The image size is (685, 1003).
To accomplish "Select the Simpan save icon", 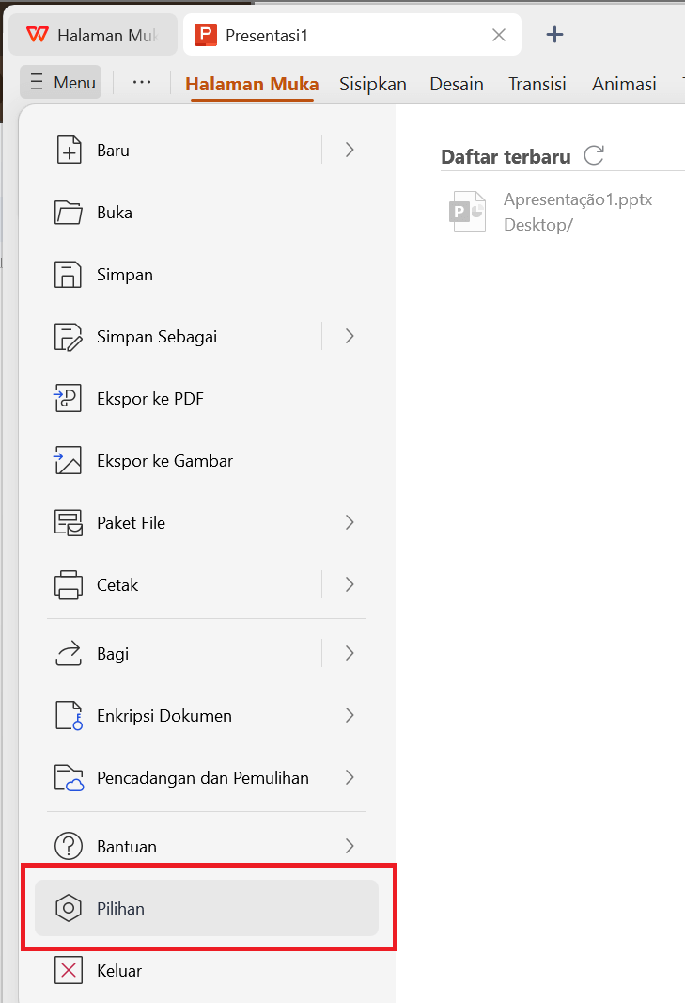I will 70,274.
